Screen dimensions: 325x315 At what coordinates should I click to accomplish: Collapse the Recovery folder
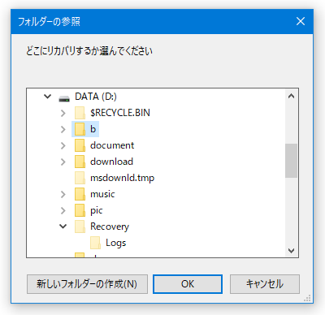tap(63, 226)
